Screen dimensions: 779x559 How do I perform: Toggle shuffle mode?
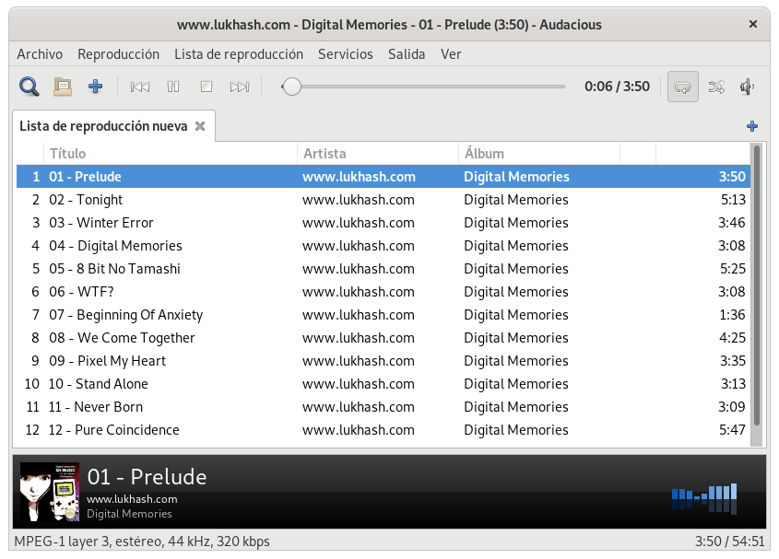pos(715,87)
